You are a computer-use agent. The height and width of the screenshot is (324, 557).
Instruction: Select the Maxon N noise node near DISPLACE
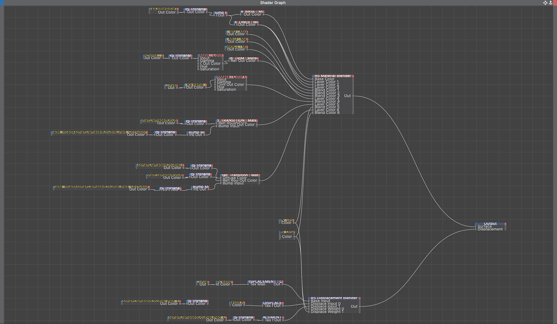(x=237, y=304)
